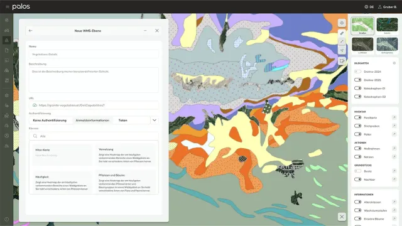Go back with the arrow in WMS dialog
The height and width of the screenshot is (226, 402).
pyautogui.click(x=31, y=31)
